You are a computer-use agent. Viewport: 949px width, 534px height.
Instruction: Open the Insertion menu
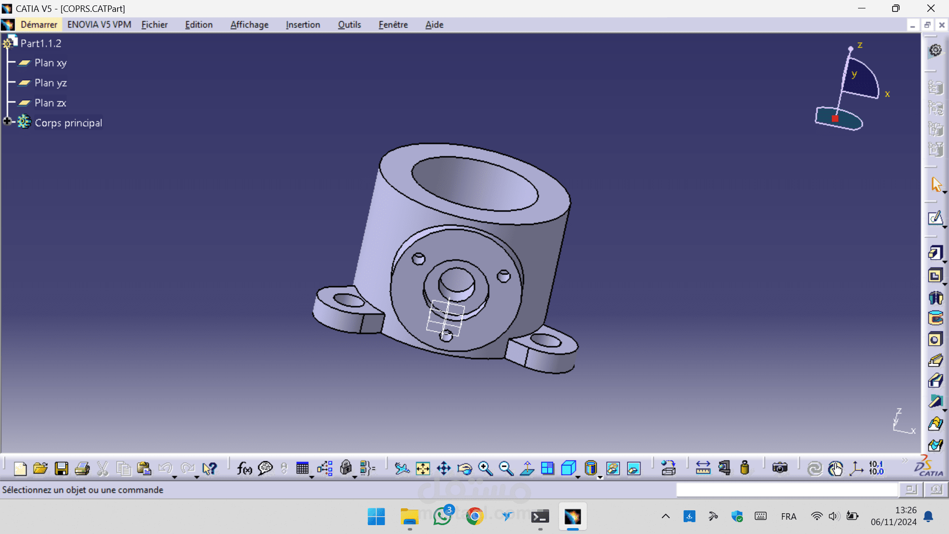tap(302, 25)
